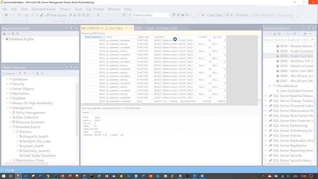This screenshot has height=179, width=318.
Task: Click the Refresh icon in Object Explorer
Action: (x=38, y=74)
